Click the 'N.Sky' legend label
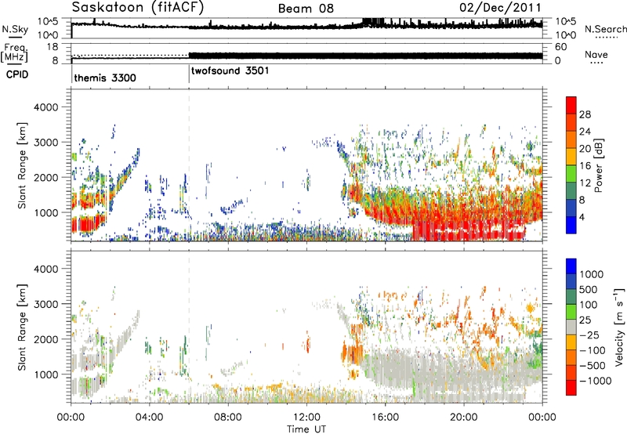Viewport: 627px width, 434px height. (15, 29)
